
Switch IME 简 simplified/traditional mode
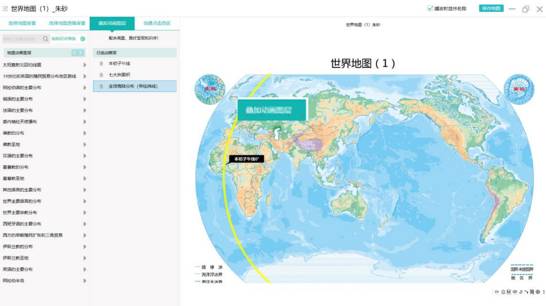click(532, 292)
